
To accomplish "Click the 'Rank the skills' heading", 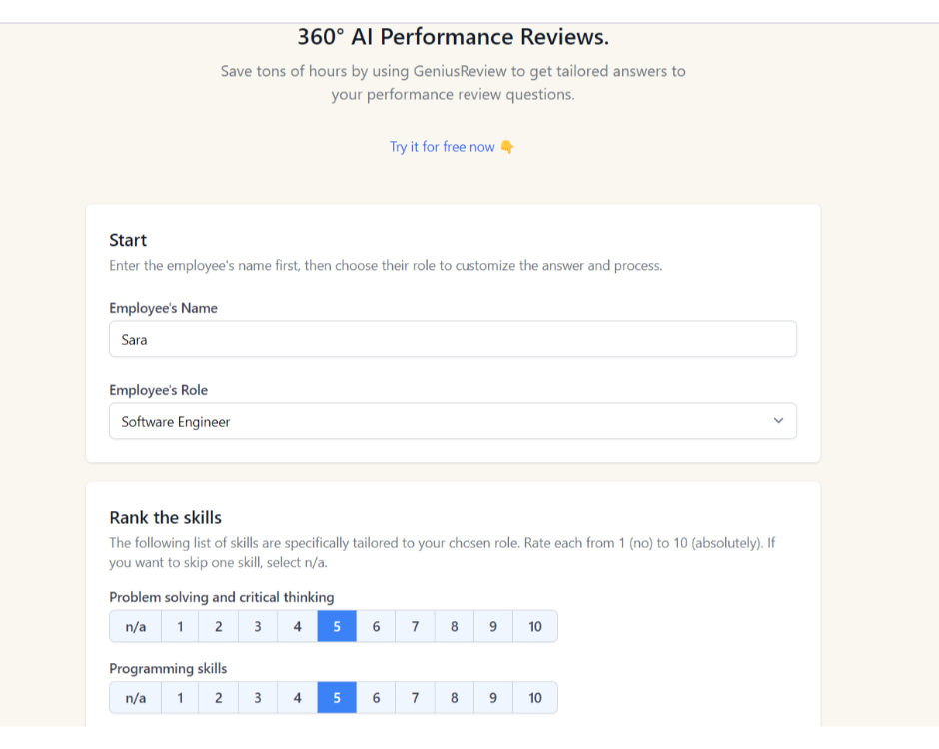I will 165,517.
